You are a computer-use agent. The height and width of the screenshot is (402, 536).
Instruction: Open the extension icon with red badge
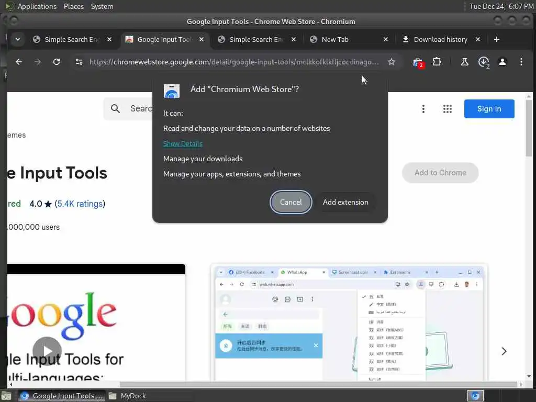418,63
